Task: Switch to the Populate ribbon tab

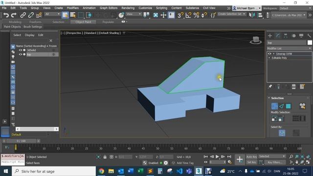Action: 108,22
